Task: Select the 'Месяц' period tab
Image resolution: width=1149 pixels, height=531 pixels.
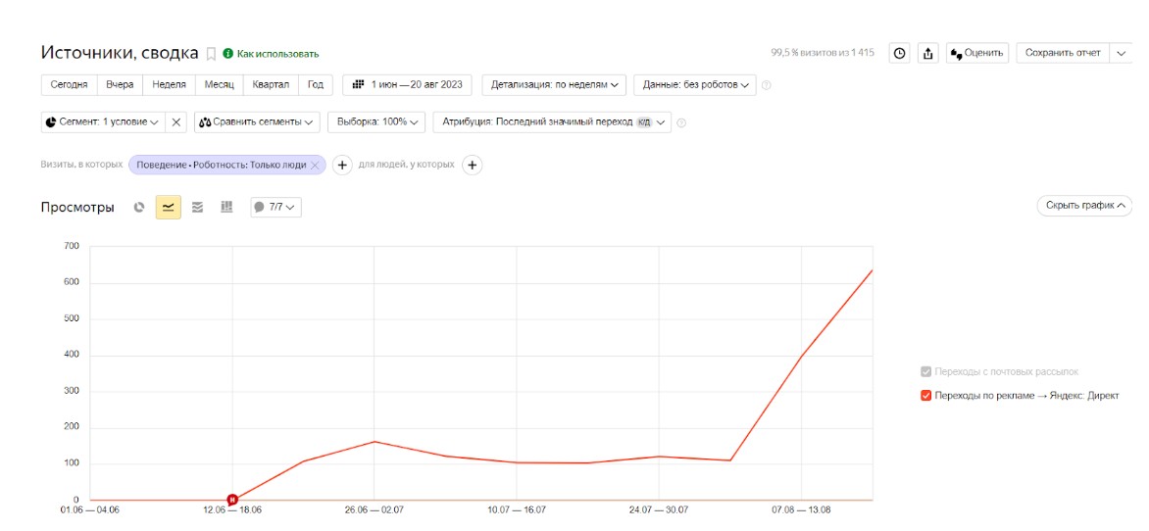Action: tap(219, 84)
